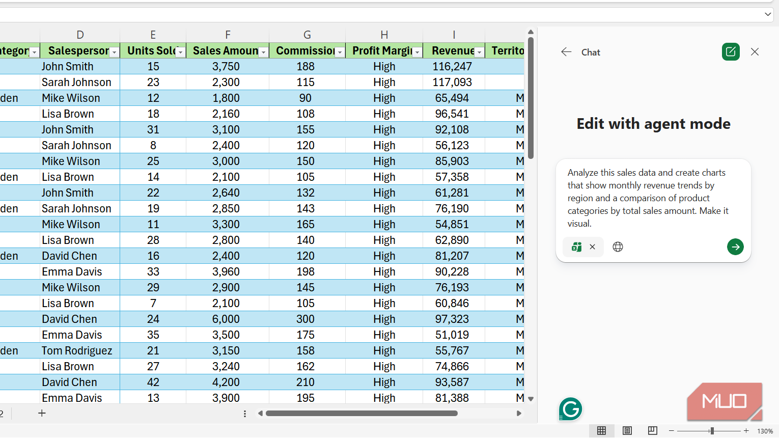The image size is (779, 438).
Task: Select column D header
Action: coord(80,35)
